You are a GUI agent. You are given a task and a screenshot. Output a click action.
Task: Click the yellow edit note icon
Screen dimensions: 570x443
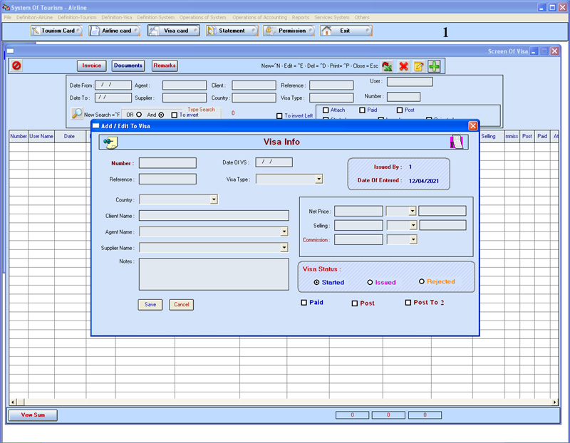click(x=419, y=66)
